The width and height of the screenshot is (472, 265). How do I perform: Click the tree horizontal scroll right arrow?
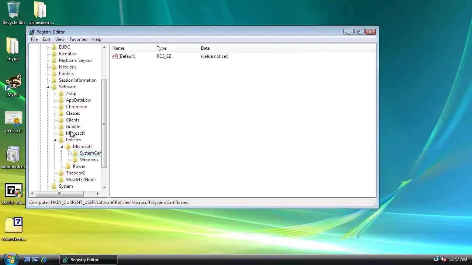pos(98,194)
